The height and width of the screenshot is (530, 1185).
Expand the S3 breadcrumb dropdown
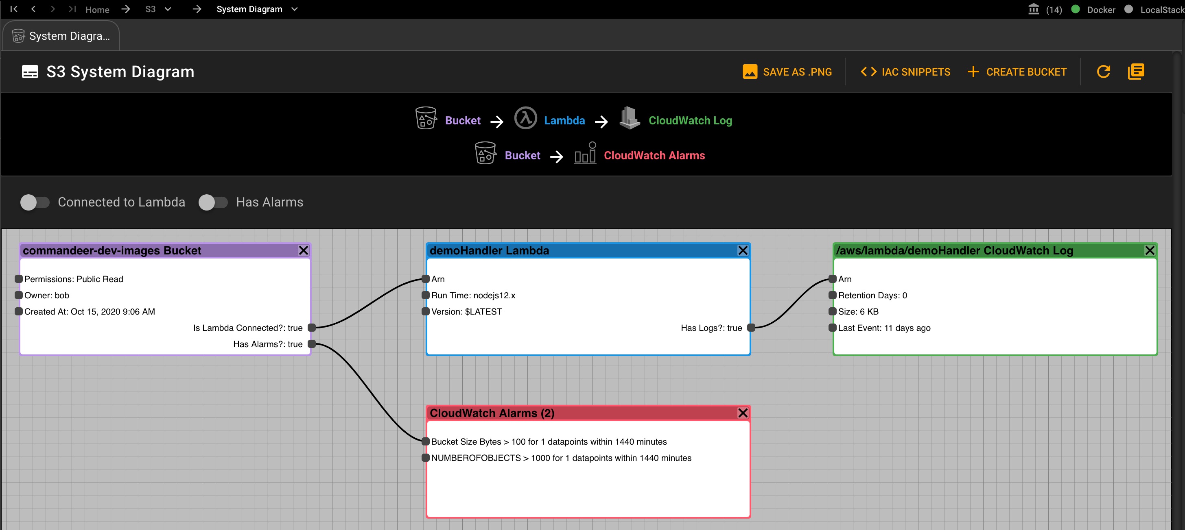(x=168, y=9)
